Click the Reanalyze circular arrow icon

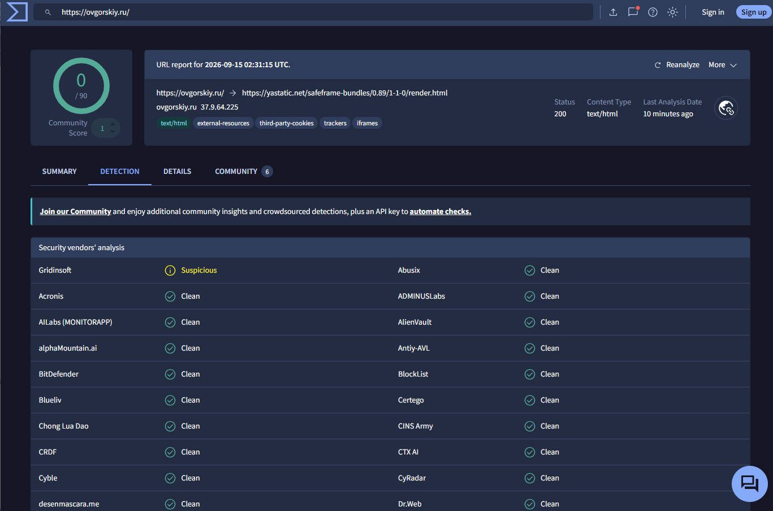pyautogui.click(x=658, y=65)
